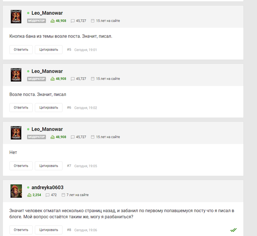257x236 pixels.
Task: Click Цитировать button under post #8
Action: [x=49, y=230]
